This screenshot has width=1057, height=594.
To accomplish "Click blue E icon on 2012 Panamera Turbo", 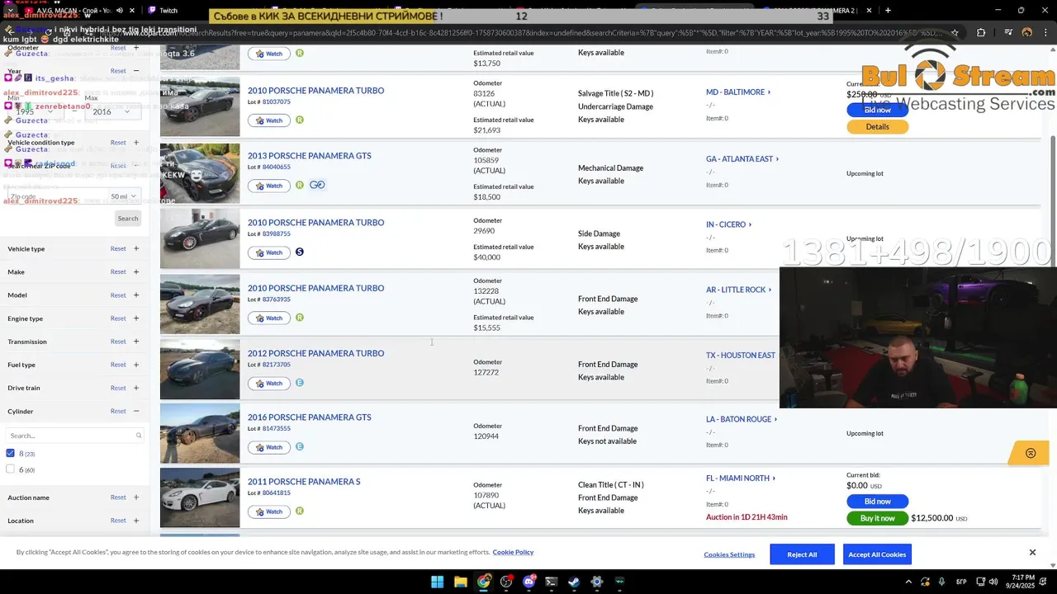I will coord(300,383).
